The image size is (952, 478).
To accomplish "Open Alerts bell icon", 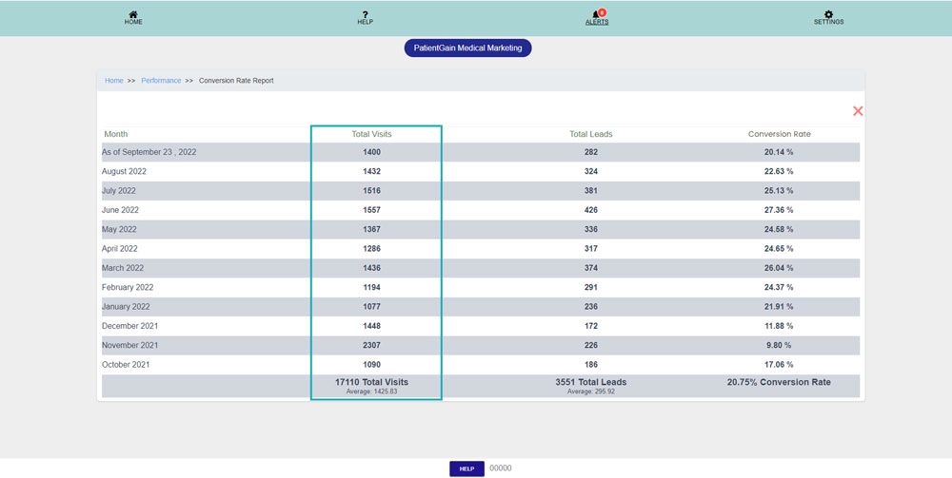I will coord(597,14).
